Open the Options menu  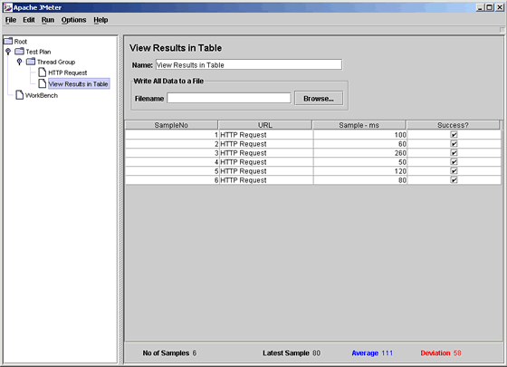pyautogui.click(x=73, y=20)
